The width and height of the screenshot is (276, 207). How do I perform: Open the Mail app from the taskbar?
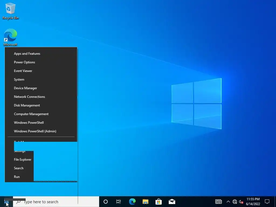click(x=172, y=202)
